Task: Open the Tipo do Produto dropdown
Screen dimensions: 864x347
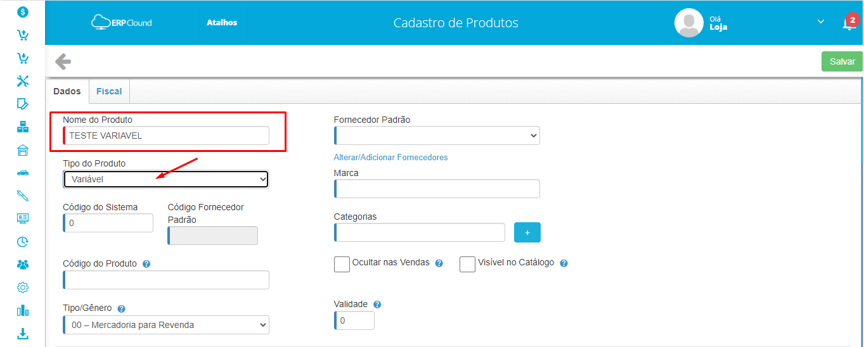Action: 165,180
